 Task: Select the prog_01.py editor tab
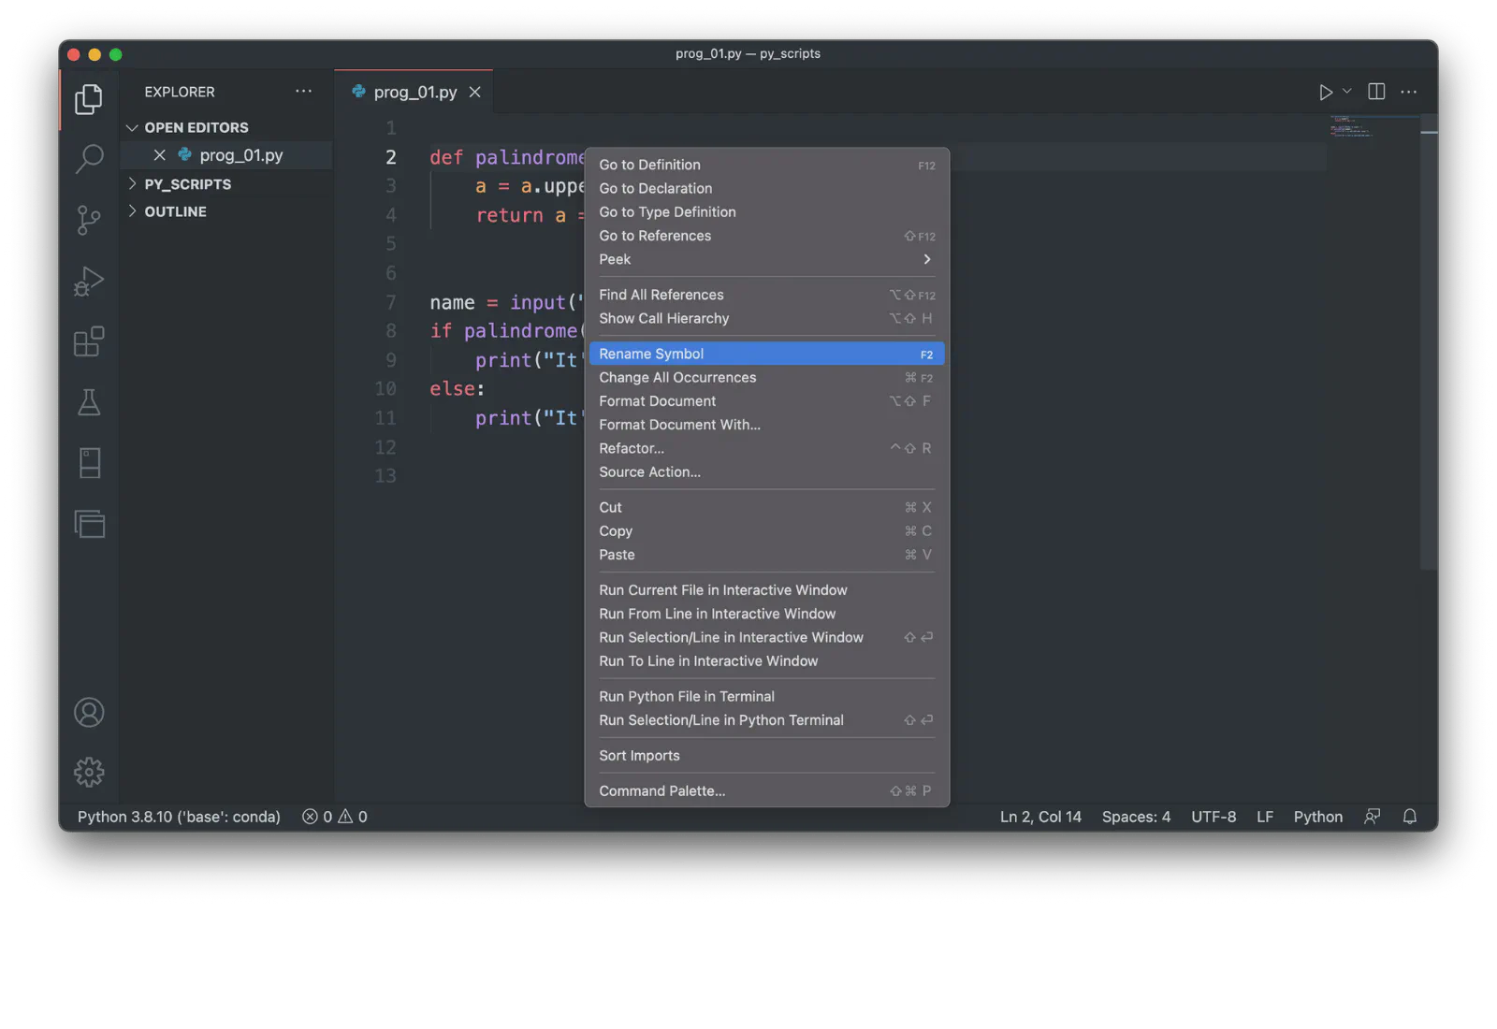[414, 92]
